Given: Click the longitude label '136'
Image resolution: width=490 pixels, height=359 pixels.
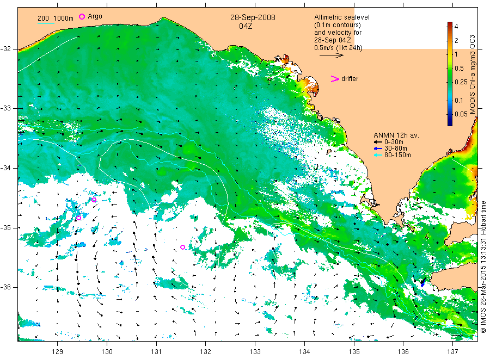Looking at the screenshot, I should tap(403, 352).
